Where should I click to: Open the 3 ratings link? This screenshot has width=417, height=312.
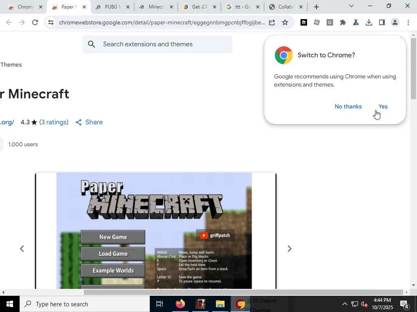(54, 122)
